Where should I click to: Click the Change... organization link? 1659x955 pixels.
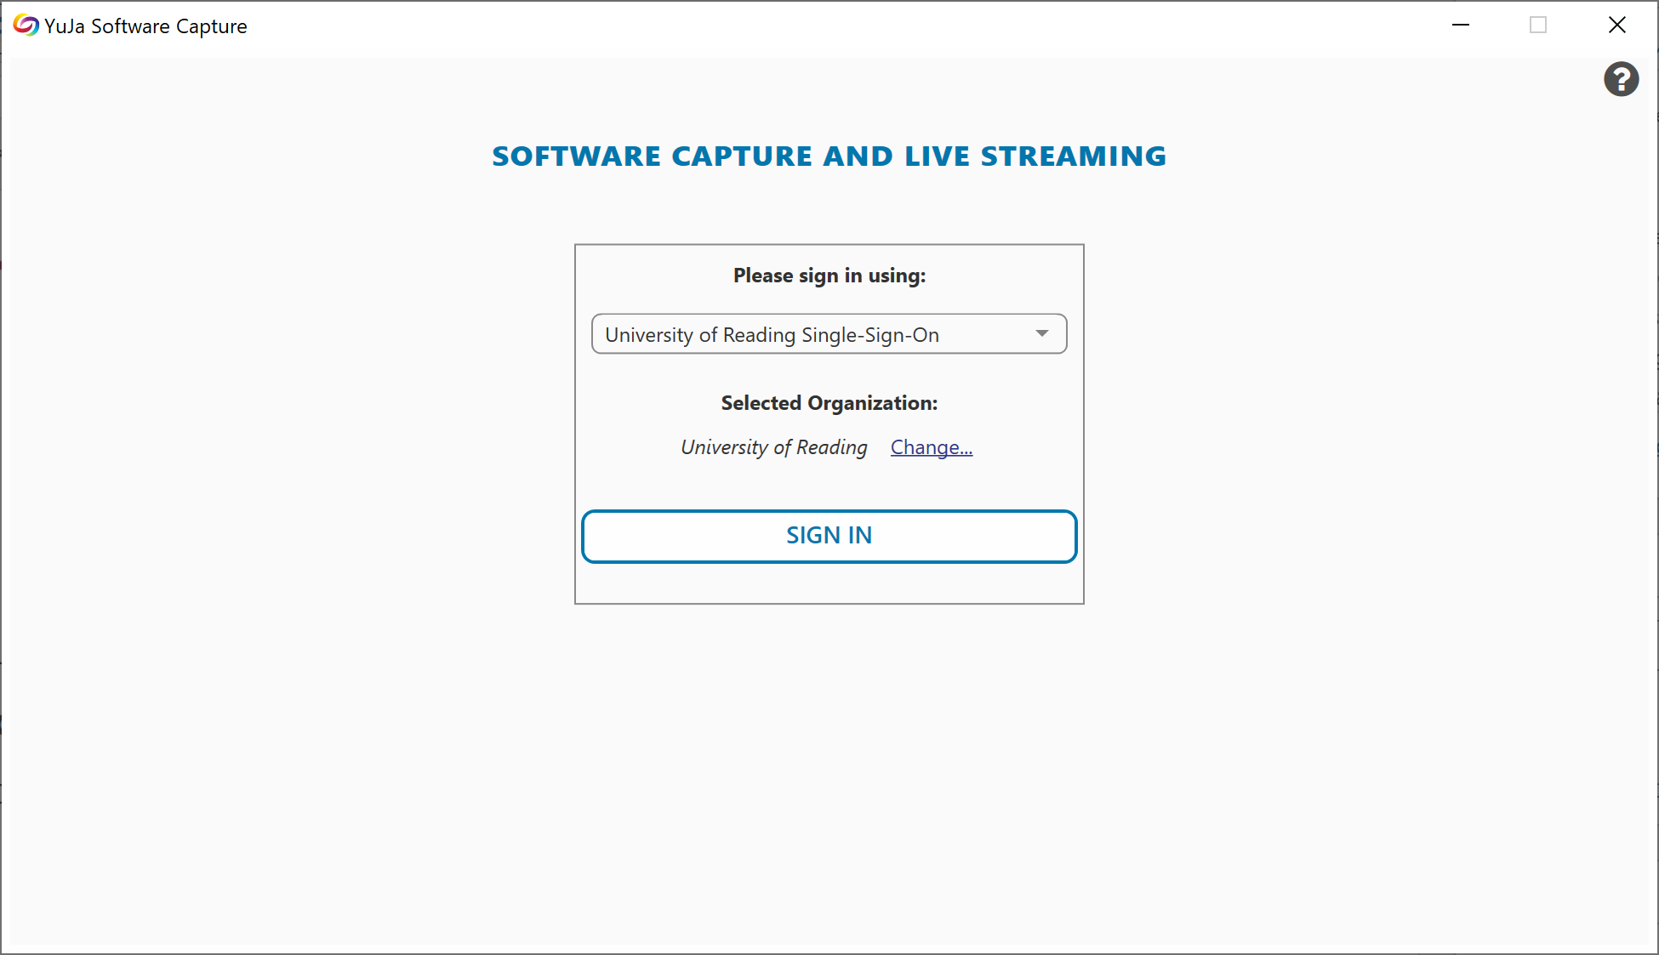coord(931,447)
